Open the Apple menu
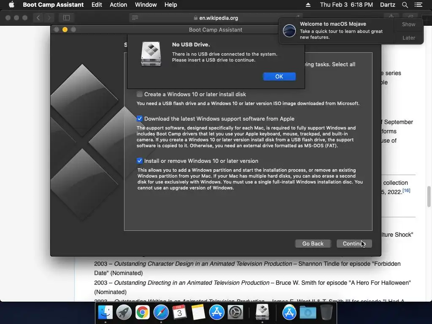 [11, 5]
